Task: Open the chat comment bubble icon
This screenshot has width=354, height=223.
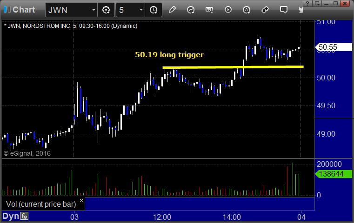Action: (x=284, y=10)
